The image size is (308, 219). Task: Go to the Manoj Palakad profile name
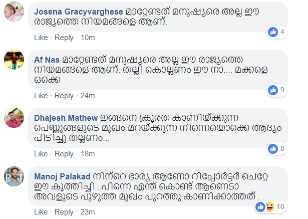point(62,176)
